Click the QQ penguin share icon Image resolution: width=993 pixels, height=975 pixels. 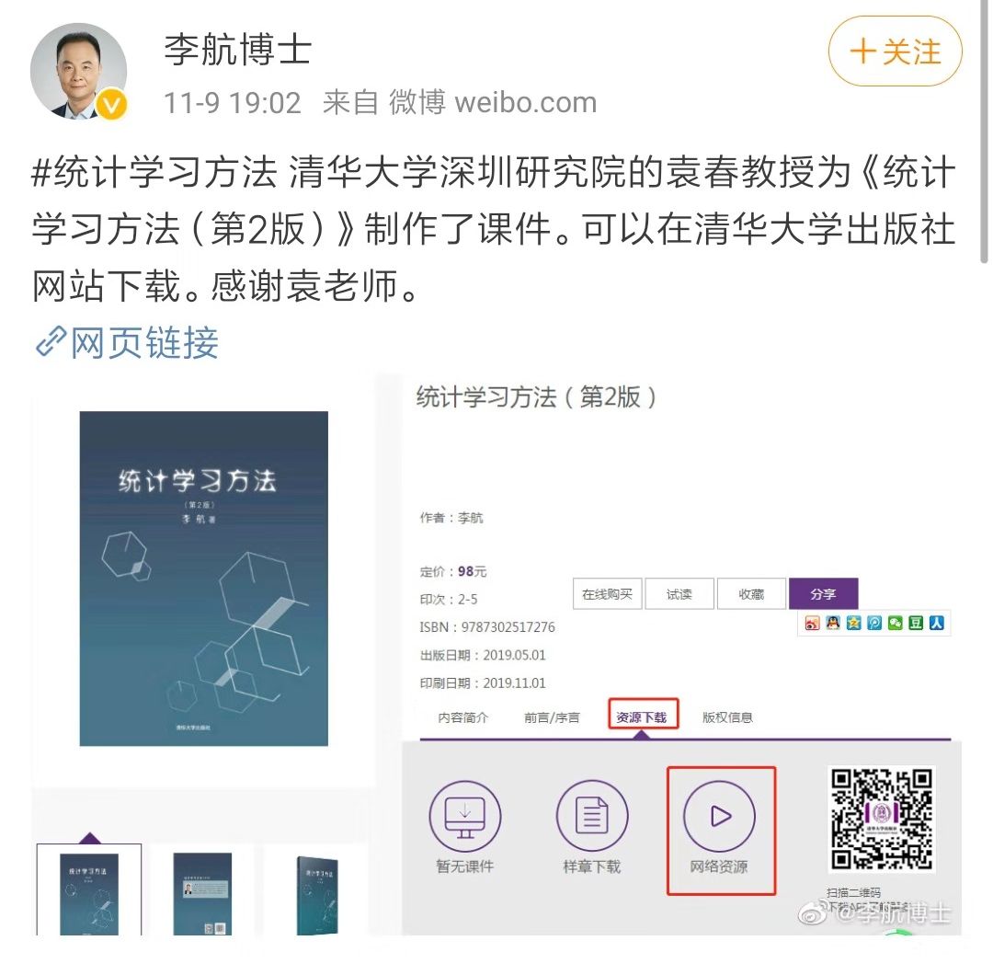(833, 623)
